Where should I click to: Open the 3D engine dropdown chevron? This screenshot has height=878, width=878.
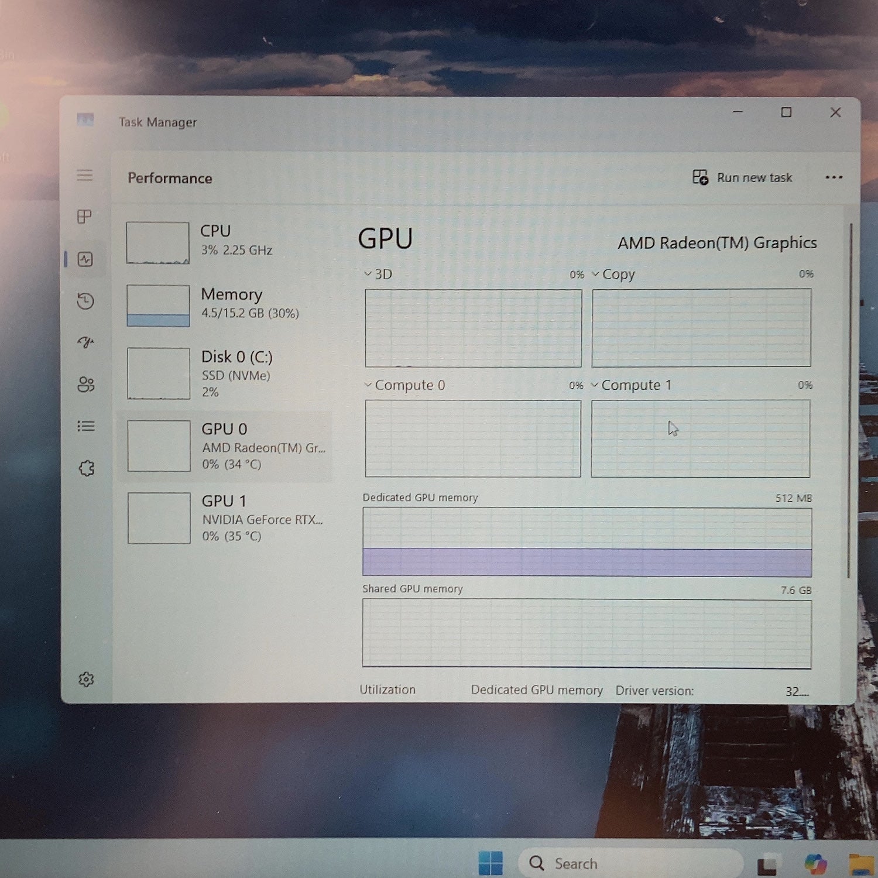point(368,274)
